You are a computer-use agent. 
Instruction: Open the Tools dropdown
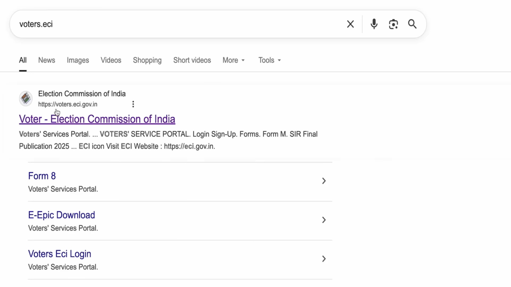coord(269,60)
